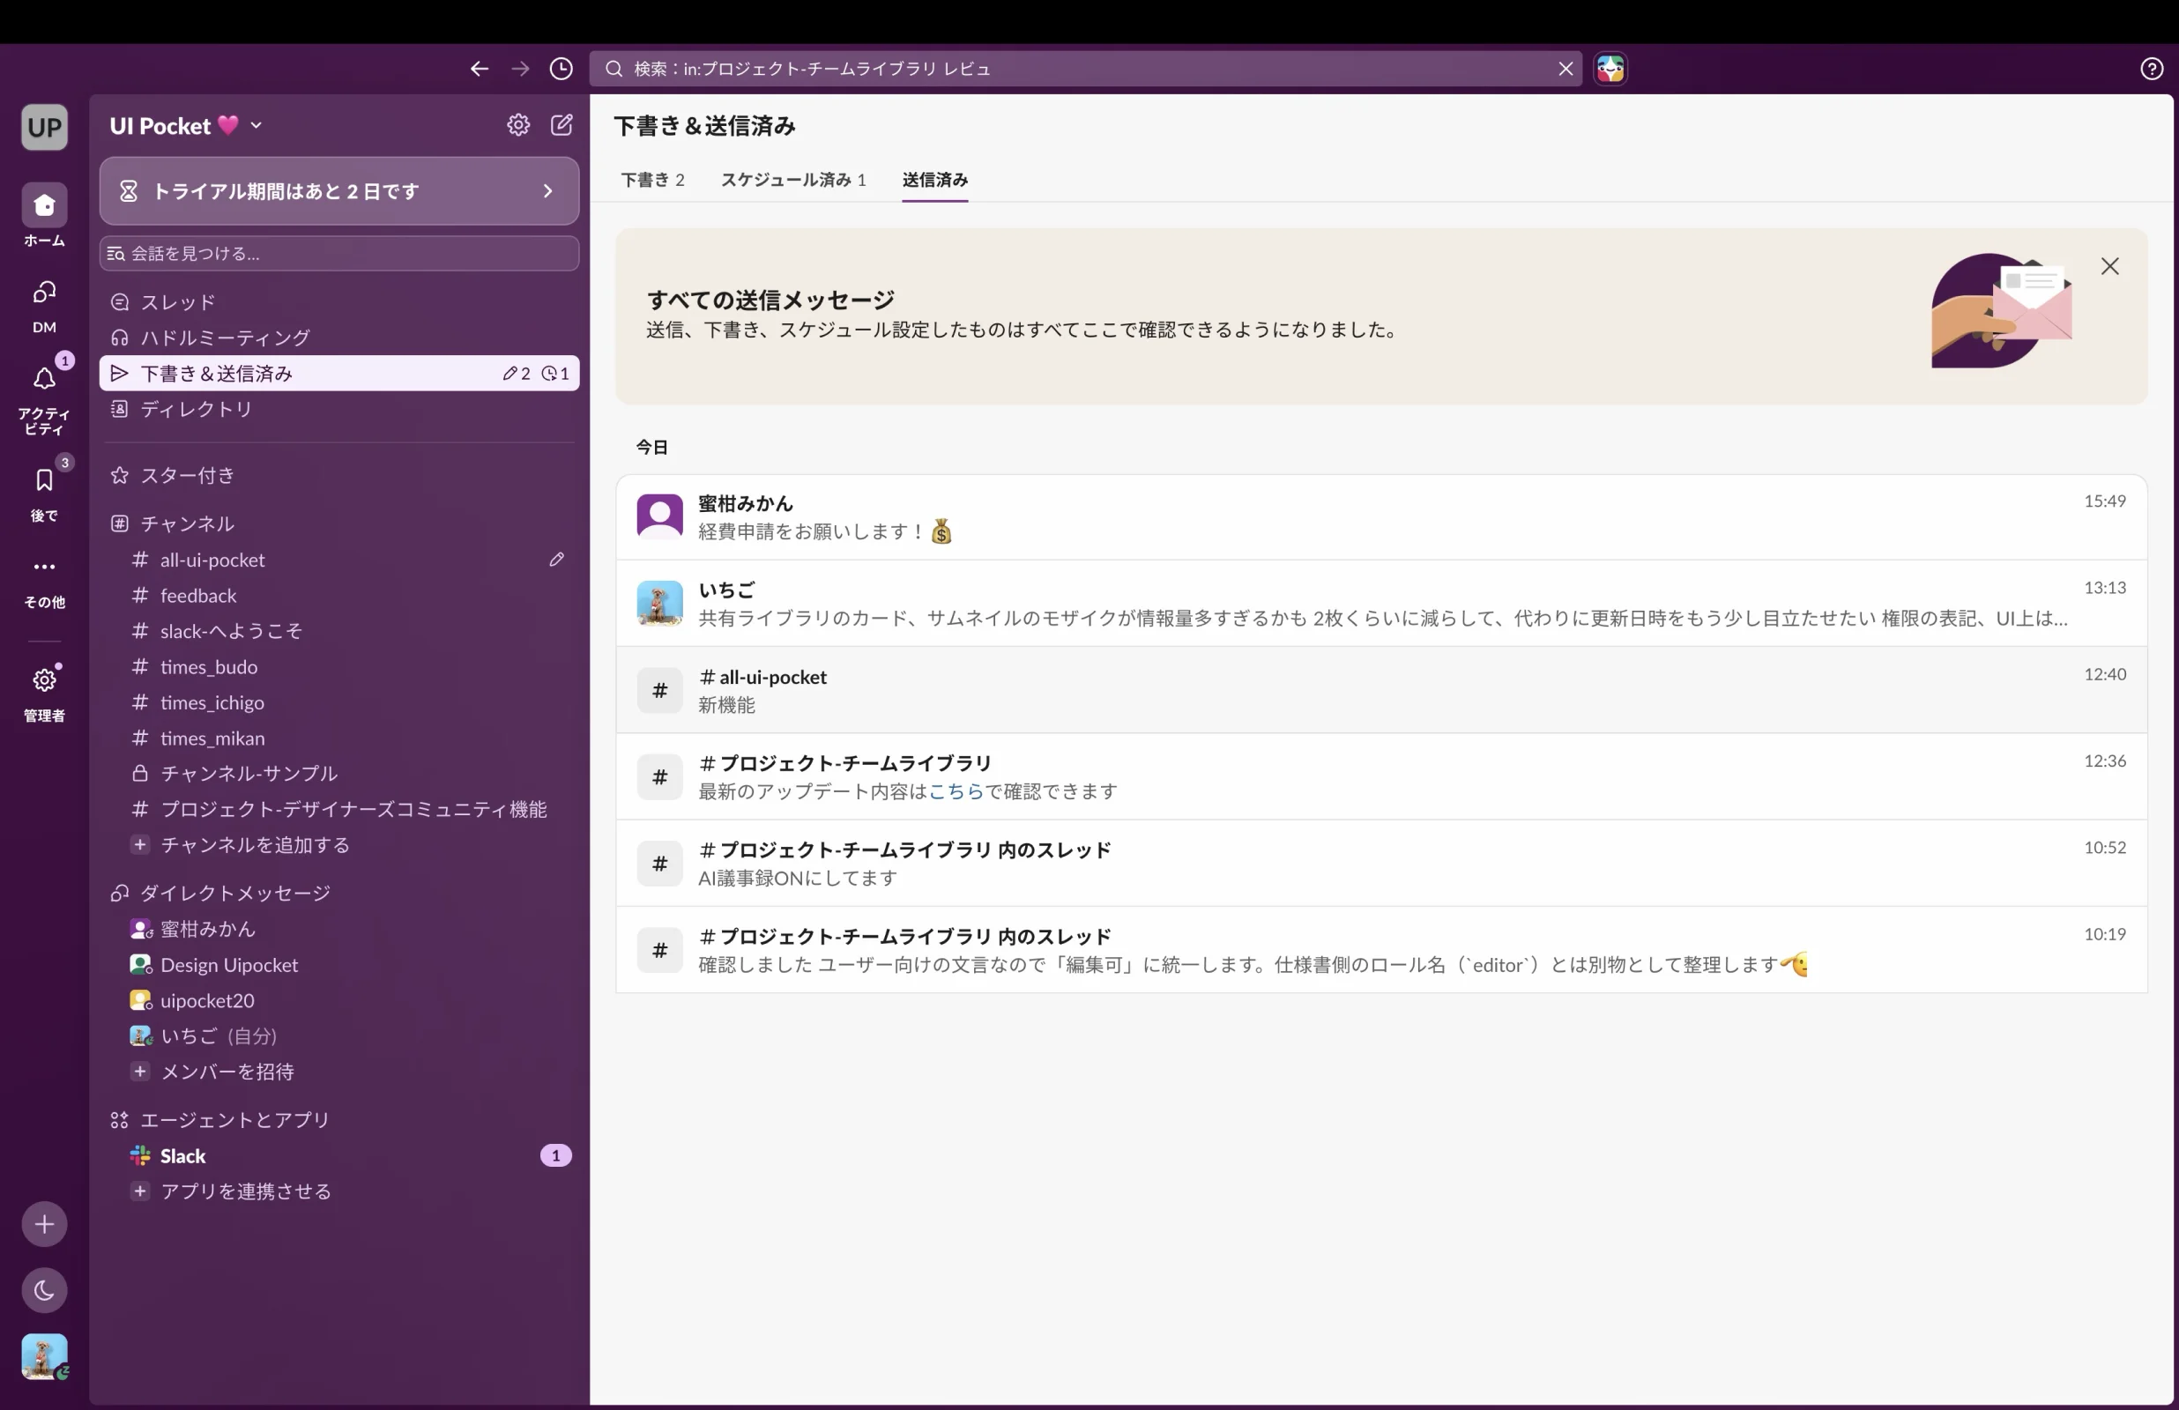Click メンバーを招待
Screen dimensions: 2179x1410
(x=338, y=1072)
